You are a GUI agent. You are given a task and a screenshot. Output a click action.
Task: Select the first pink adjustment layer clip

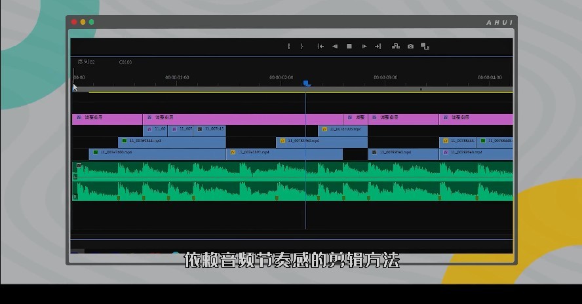coord(107,119)
